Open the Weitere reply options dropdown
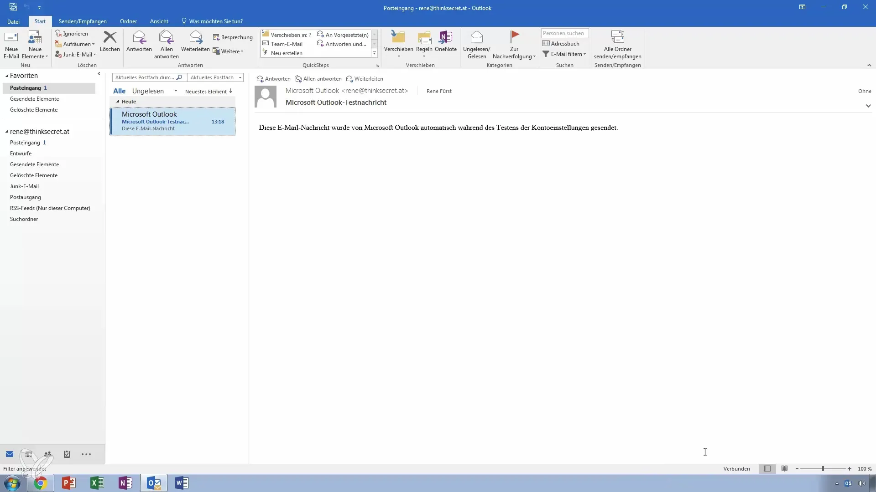Viewport: 876px width, 492px height. pos(228,51)
